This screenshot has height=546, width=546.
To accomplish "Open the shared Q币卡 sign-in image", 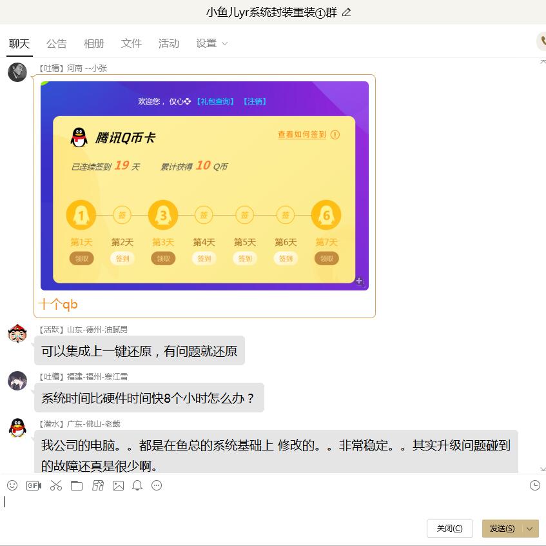I will [x=204, y=186].
